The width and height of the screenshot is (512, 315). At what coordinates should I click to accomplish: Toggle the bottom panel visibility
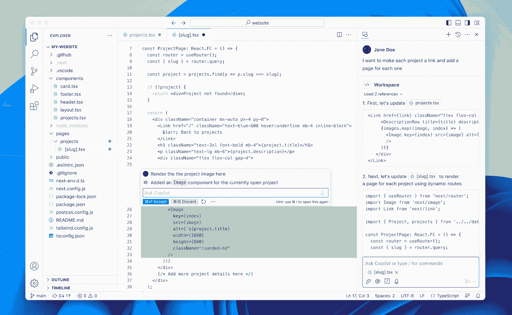click(458, 23)
